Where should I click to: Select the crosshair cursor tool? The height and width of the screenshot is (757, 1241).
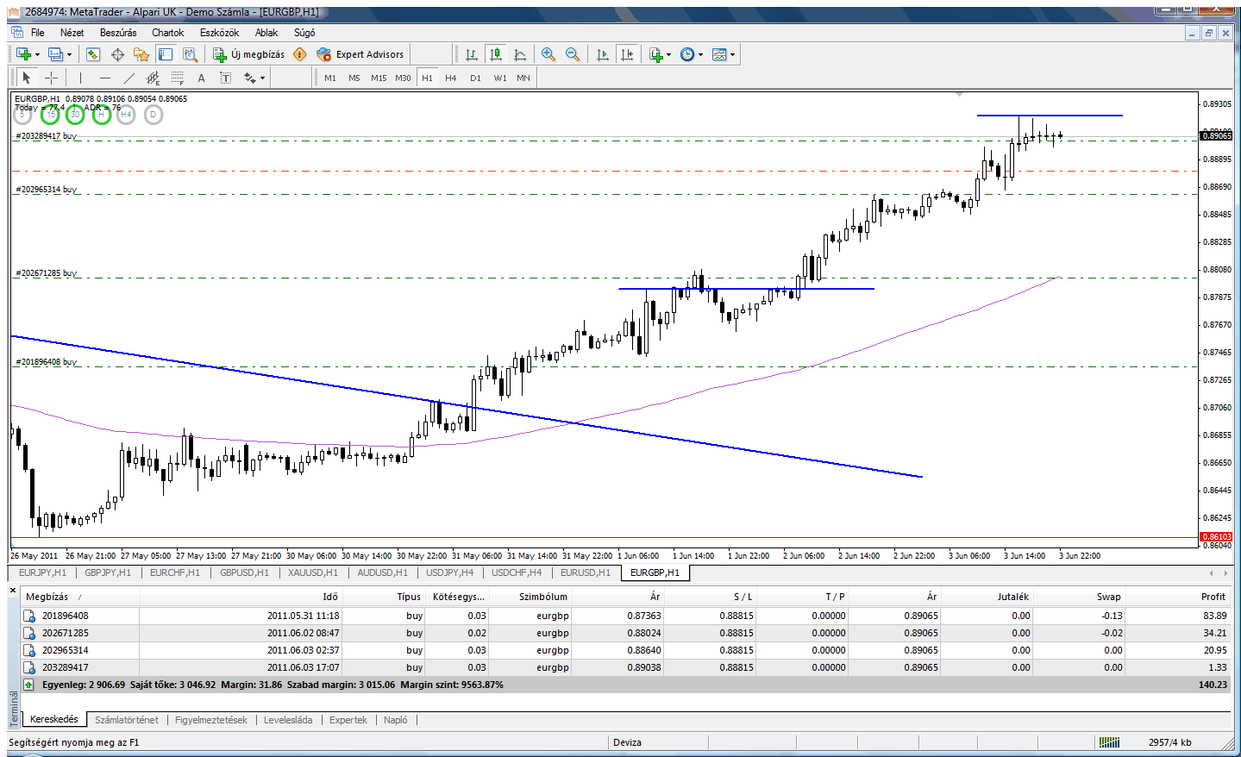(51, 78)
